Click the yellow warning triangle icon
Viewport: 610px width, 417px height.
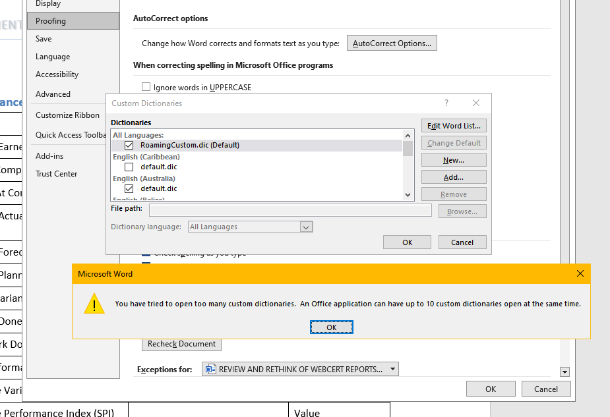[94, 304]
